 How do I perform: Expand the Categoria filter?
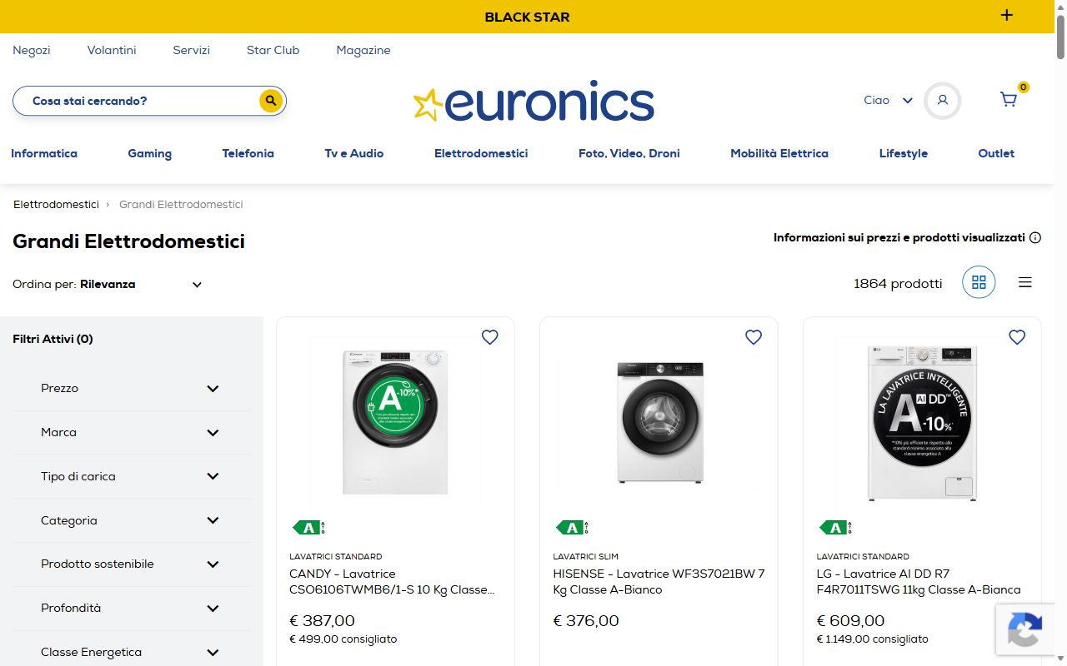point(132,520)
